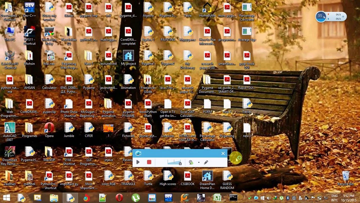The image size is (360, 203).
Task: Switch input language via ENG INTL
Action: (334, 198)
